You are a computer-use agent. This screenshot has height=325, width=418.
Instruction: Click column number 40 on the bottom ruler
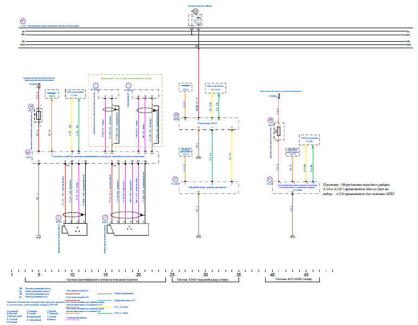(272, 275)
